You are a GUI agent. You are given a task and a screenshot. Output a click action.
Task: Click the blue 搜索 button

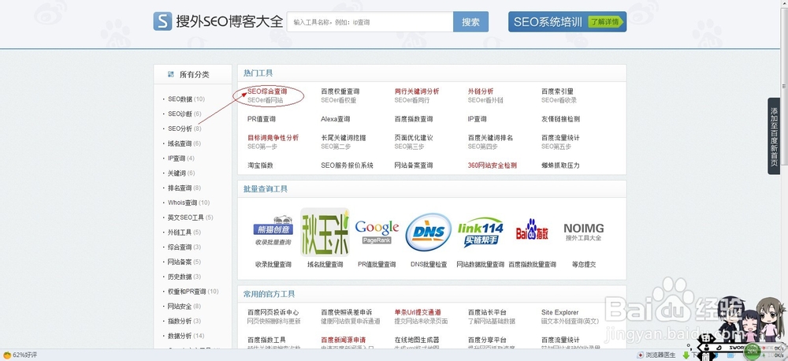click(471, 22)
